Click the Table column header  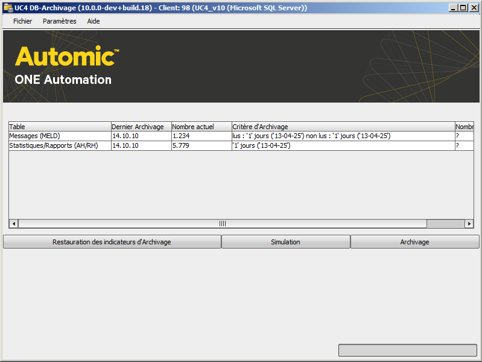[59, 127]
